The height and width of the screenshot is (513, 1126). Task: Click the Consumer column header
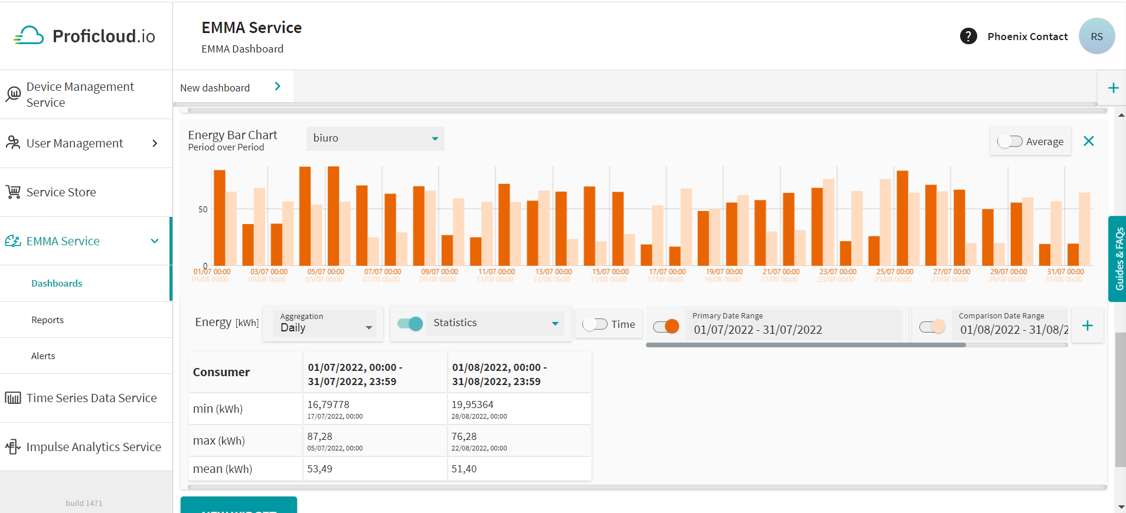(x=221, y=372)
